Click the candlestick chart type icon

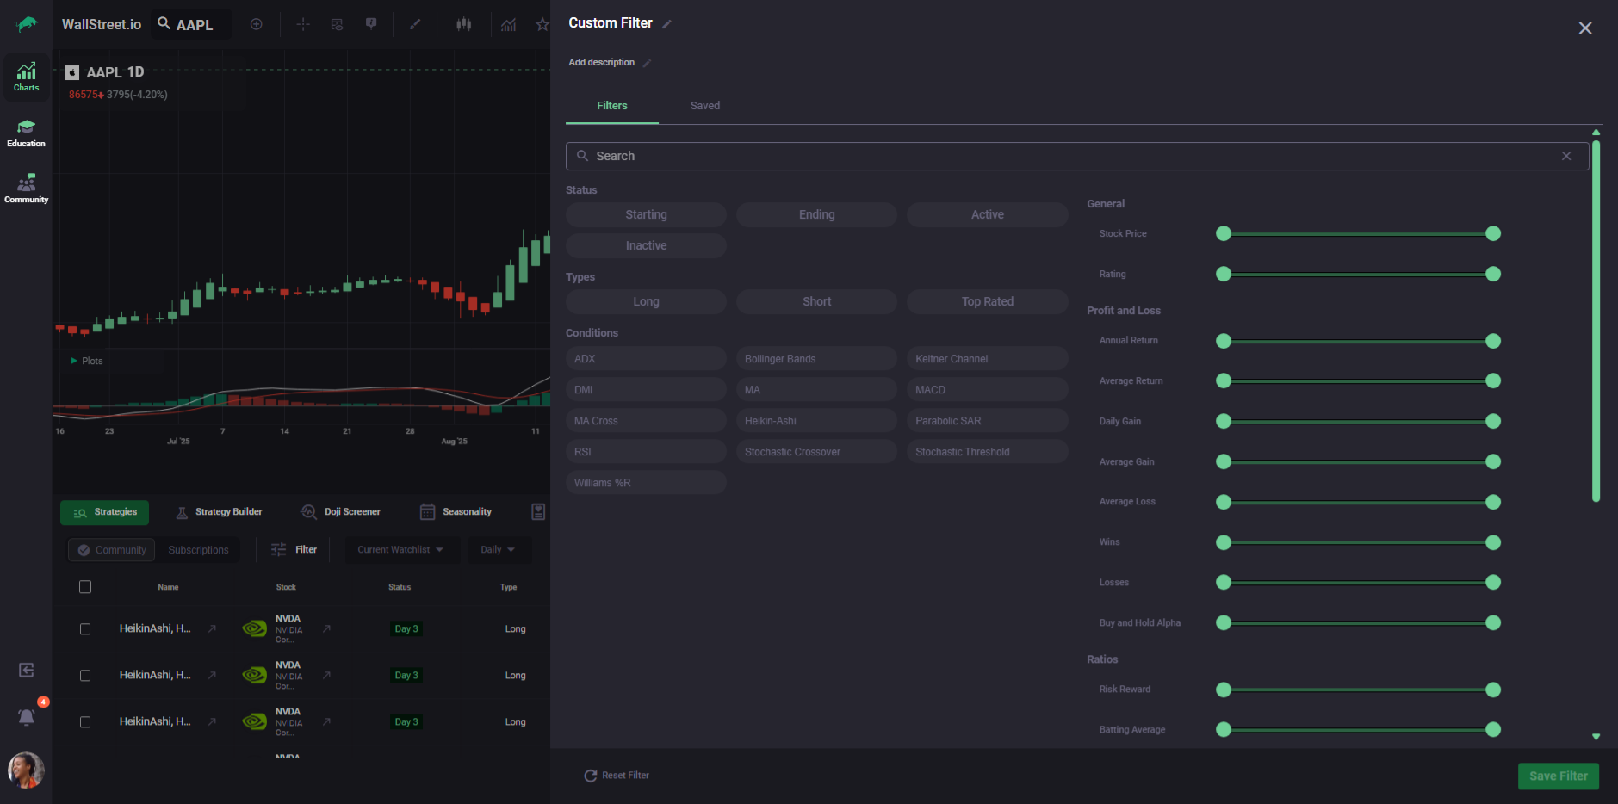coord(463,24)
